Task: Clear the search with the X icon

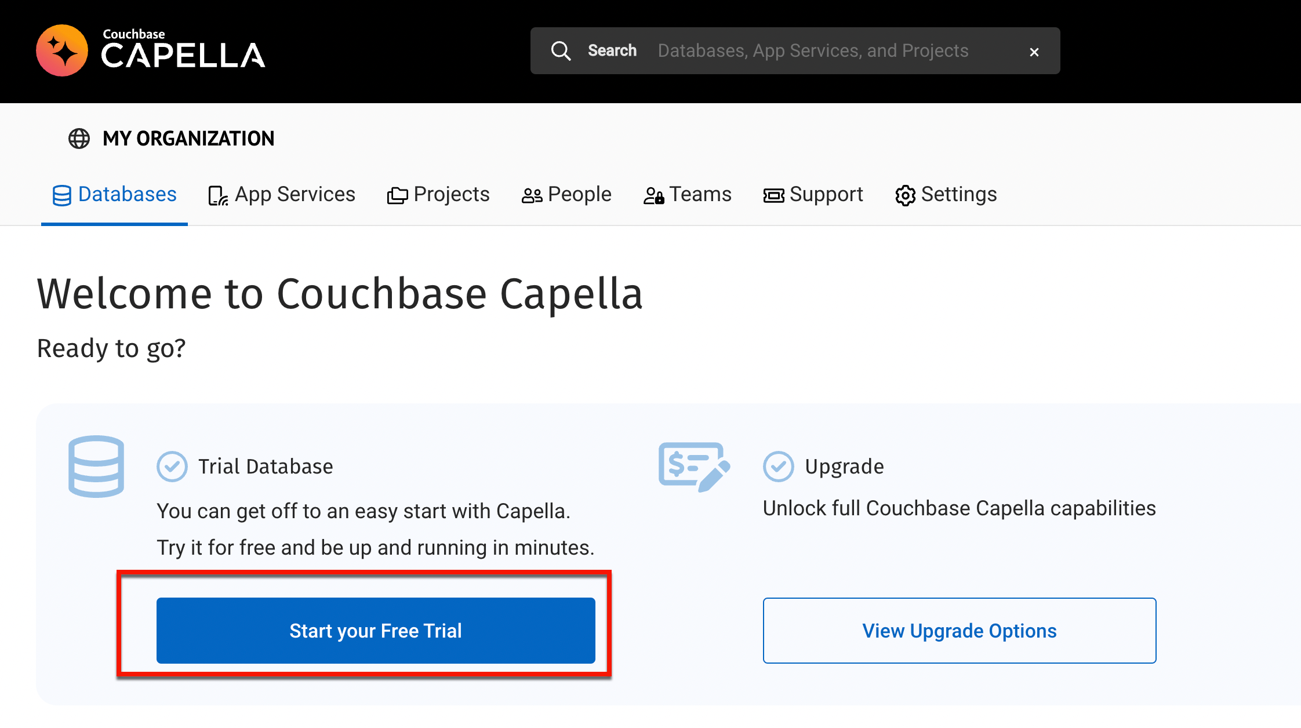Action: (x=1034, y=52)
